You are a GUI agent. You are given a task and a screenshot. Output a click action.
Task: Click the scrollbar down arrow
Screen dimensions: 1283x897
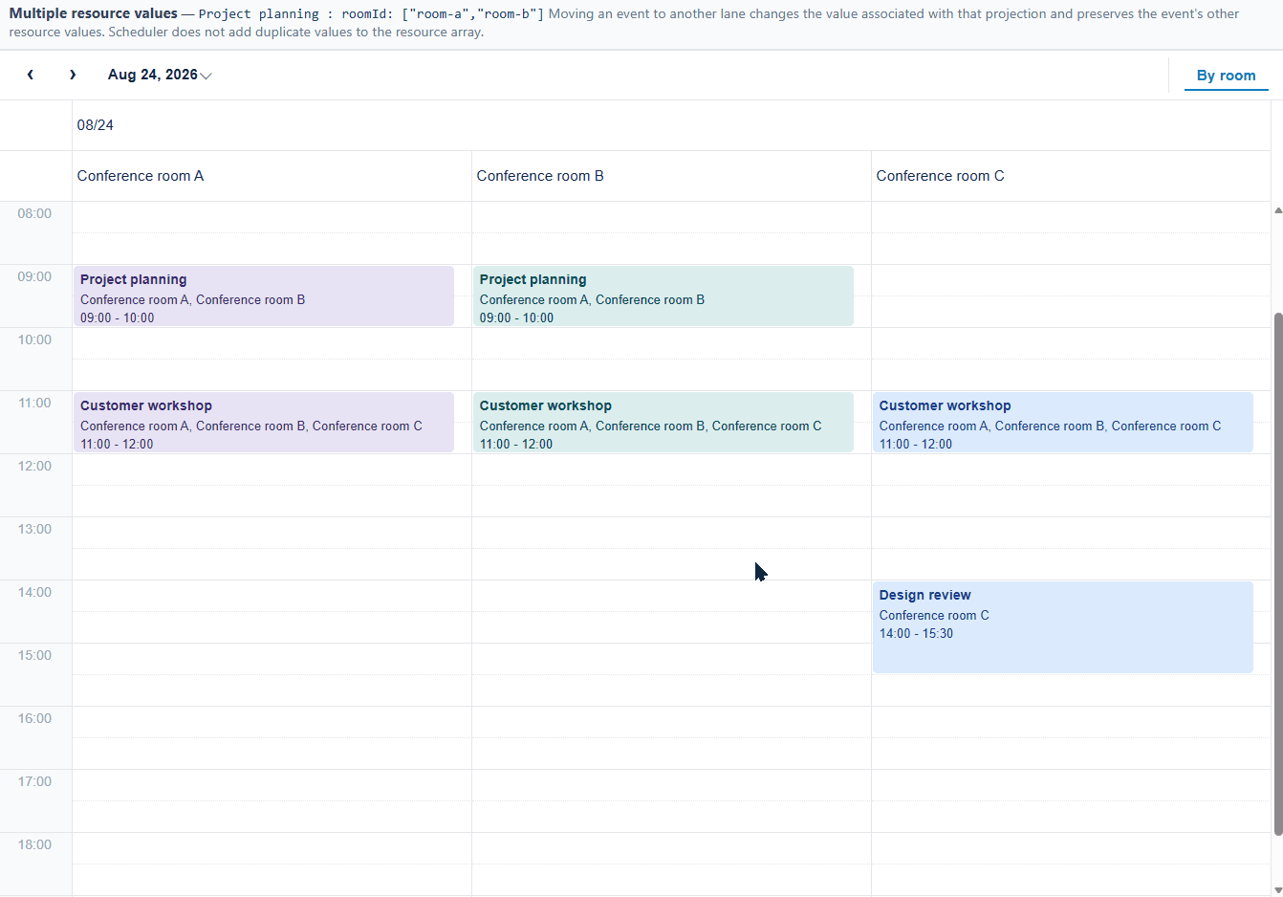point(1278,889)
